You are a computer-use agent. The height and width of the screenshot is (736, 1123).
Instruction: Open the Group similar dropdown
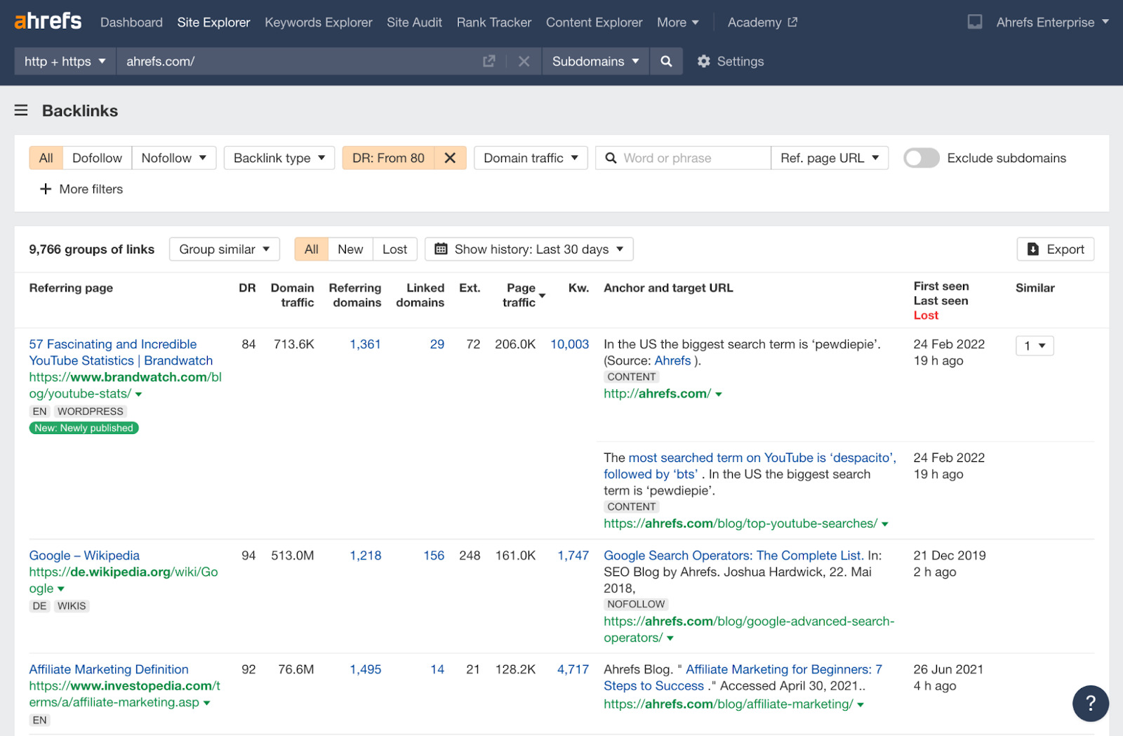click(224, 249)
